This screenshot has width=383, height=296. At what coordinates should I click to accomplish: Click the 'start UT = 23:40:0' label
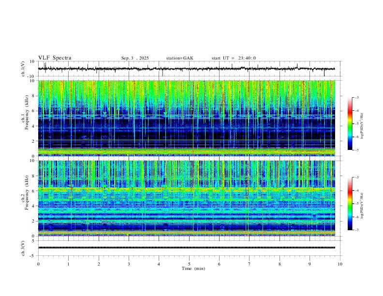pos(234,58)
